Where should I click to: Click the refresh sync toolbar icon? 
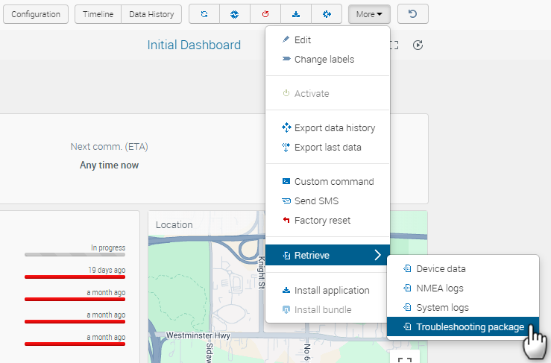tap(204, 14)
